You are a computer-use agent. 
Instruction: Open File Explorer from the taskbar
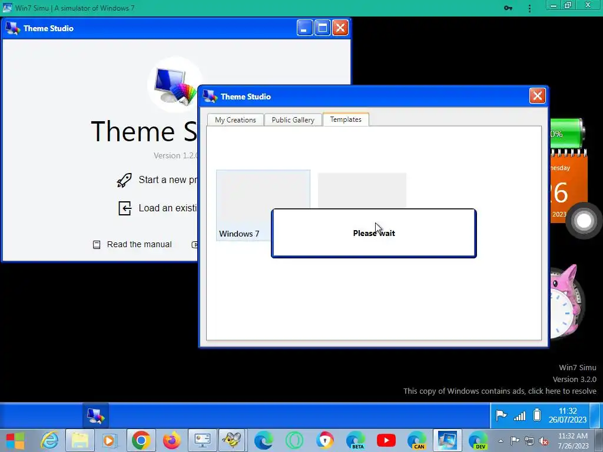79,440
